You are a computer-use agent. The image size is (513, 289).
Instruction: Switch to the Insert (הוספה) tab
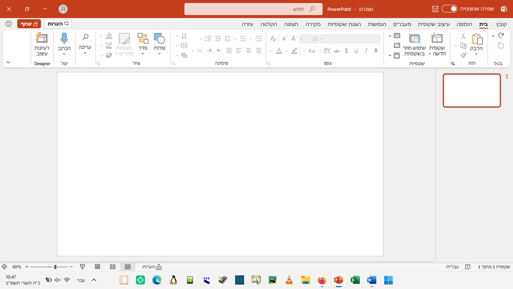[464, 24]
